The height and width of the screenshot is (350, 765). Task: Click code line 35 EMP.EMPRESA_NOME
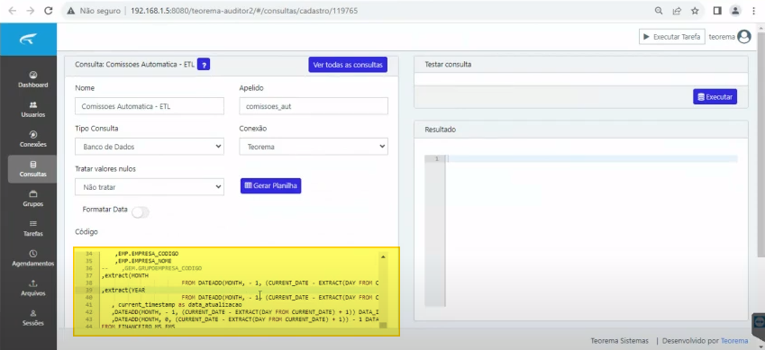143,261
